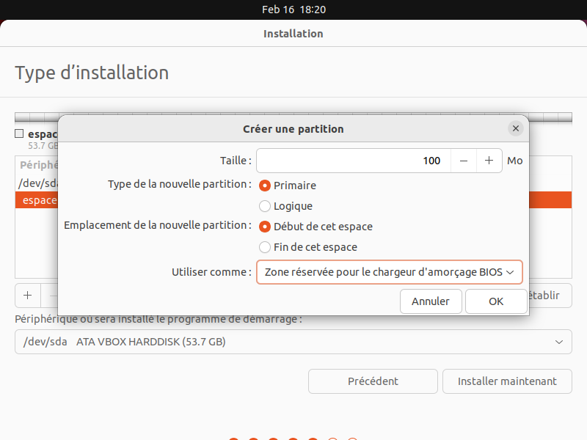The image size is (587, 440).
Task: Click Installer maintenant button
Action: point(507,381)
